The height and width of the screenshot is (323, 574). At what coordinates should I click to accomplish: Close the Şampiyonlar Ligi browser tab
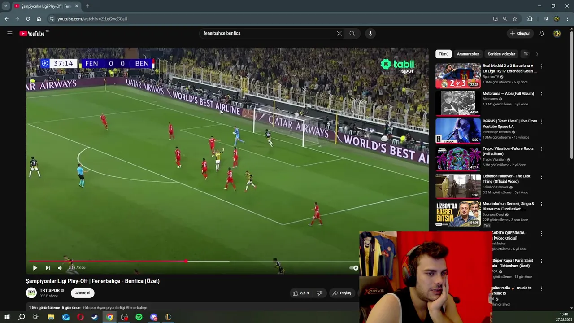pyautogui.click(x=76, y=6)
